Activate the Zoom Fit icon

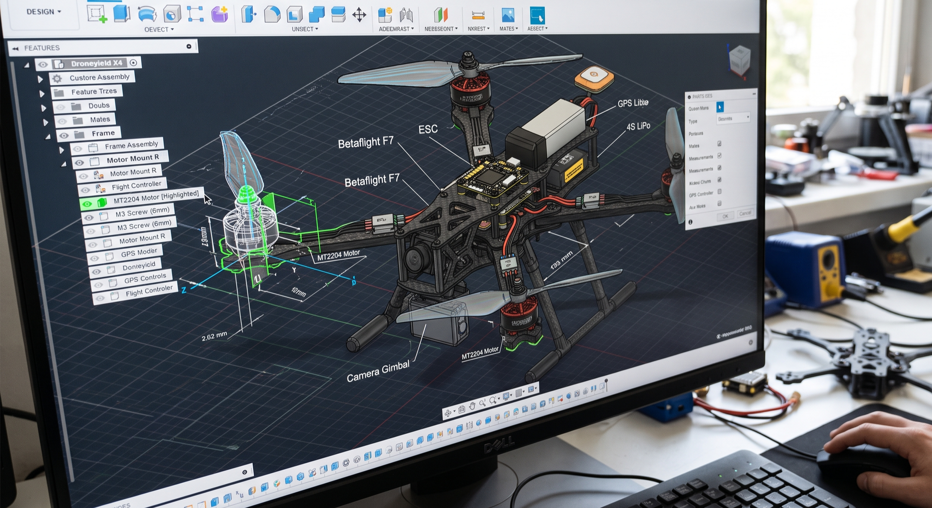pos(493,400)
